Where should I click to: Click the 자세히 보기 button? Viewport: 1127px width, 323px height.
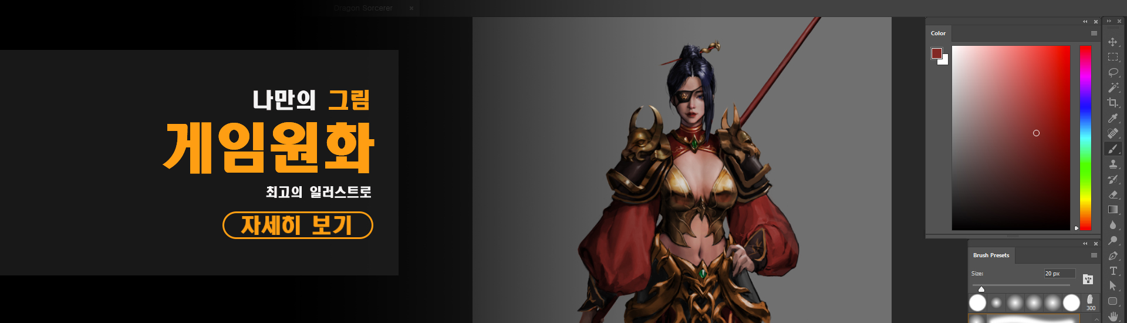coord(298,226)
